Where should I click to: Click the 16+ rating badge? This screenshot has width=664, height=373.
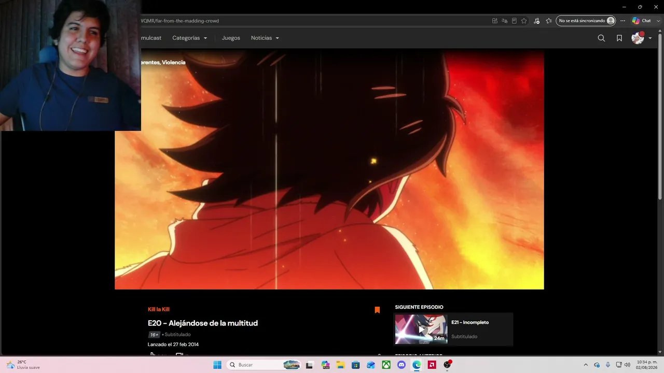154,335
